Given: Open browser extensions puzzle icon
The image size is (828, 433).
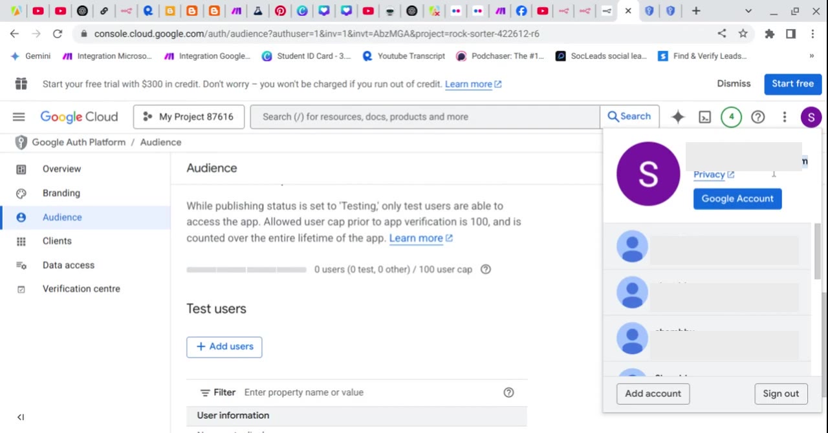Looking at the screenshot, I should point(769,34).
